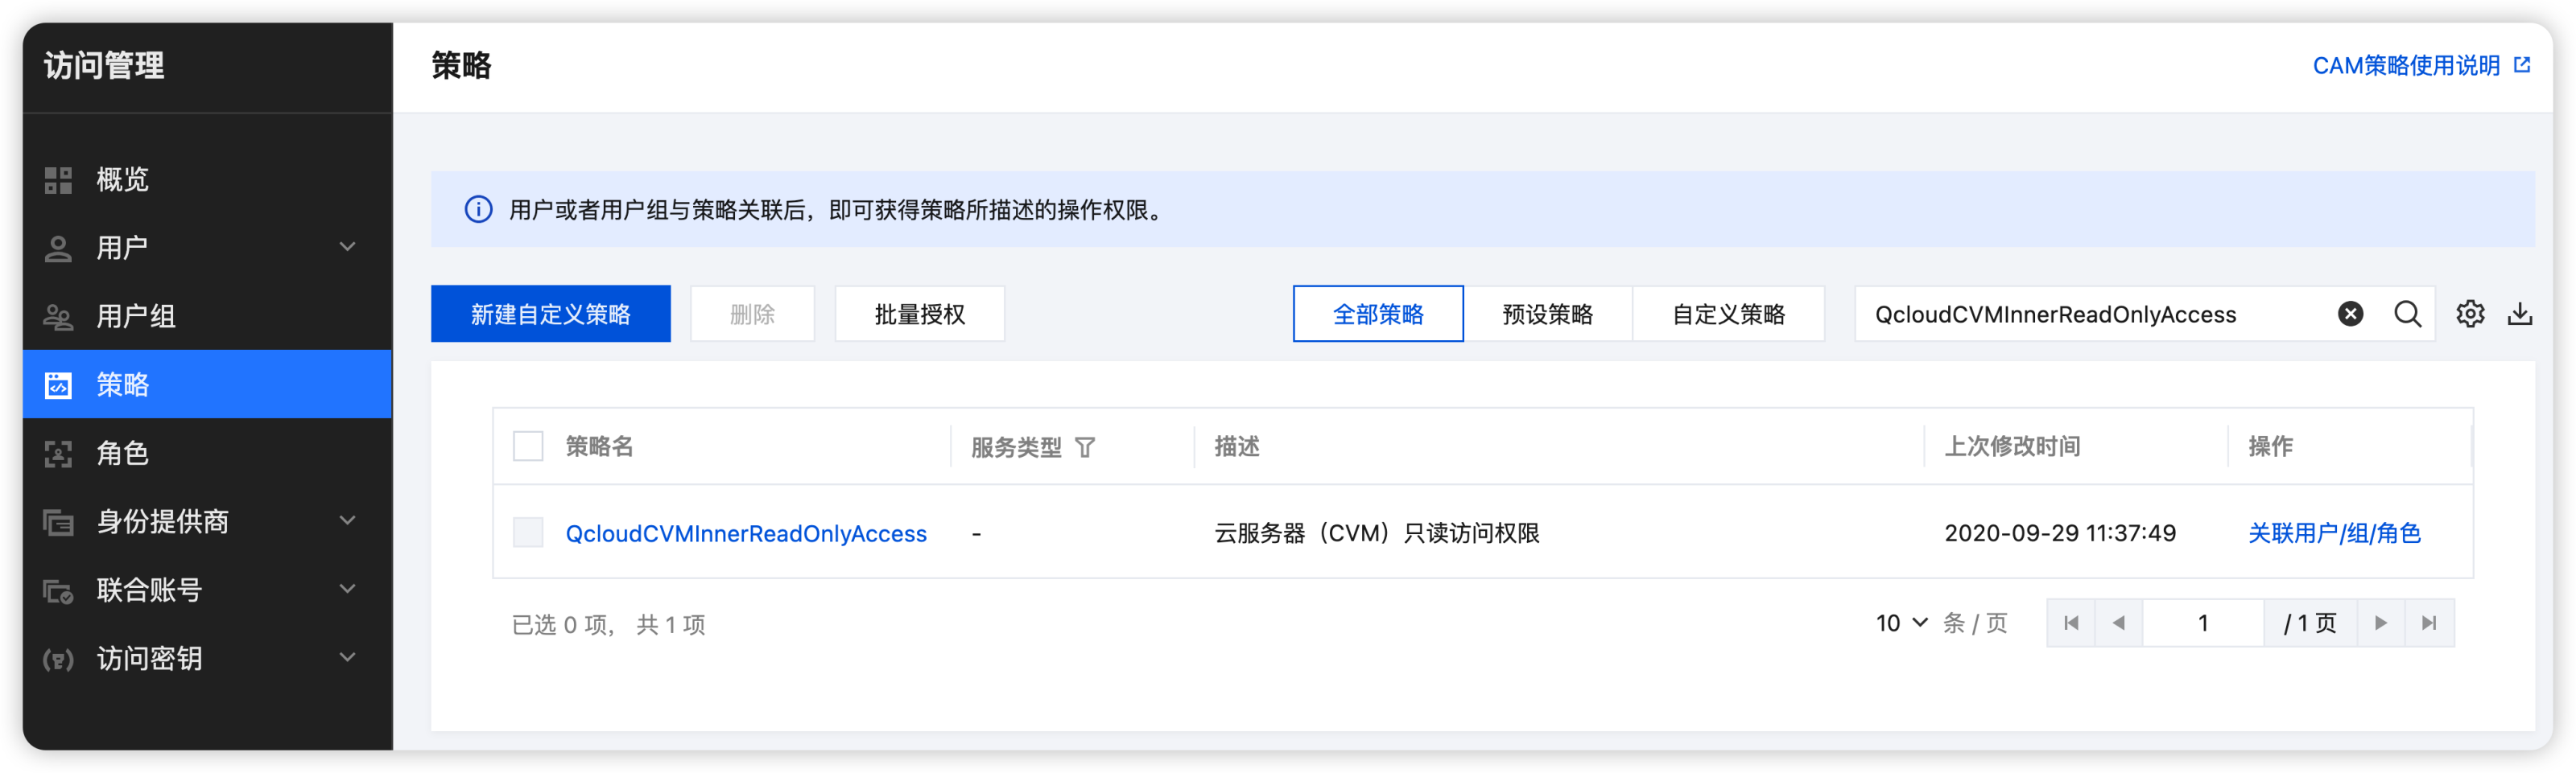
Task: Open 角色 in the sidebar menu
Action: pyautogui.click(x=207, y=454)
